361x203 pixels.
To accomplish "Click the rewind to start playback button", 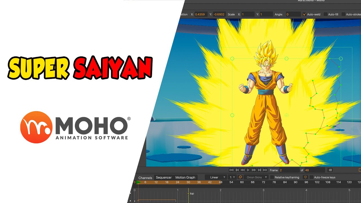I will tap(231, 170).
